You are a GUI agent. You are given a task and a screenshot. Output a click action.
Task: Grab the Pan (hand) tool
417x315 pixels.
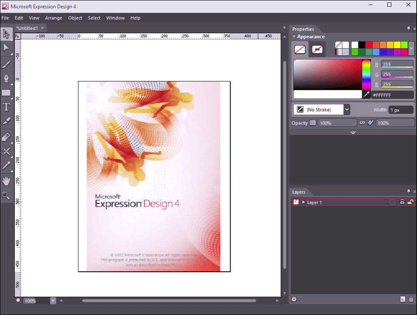coord(7,180)
